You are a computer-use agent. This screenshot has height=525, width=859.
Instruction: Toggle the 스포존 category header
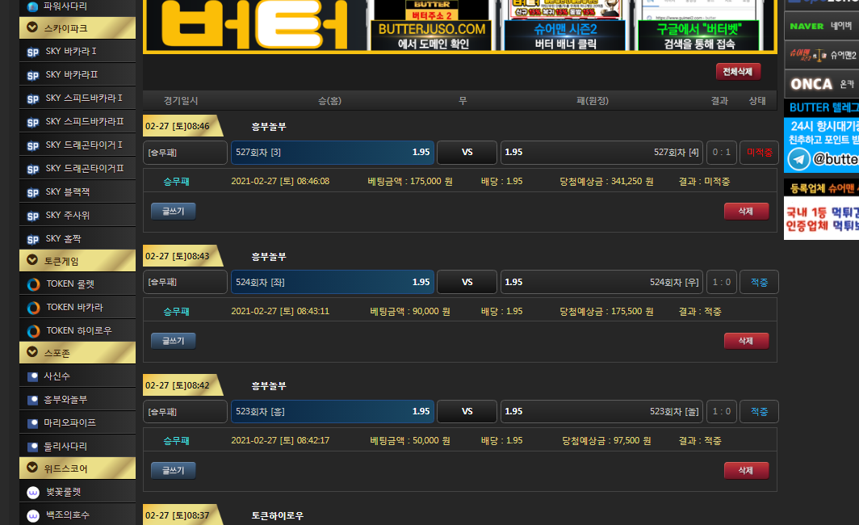point(78,352)
